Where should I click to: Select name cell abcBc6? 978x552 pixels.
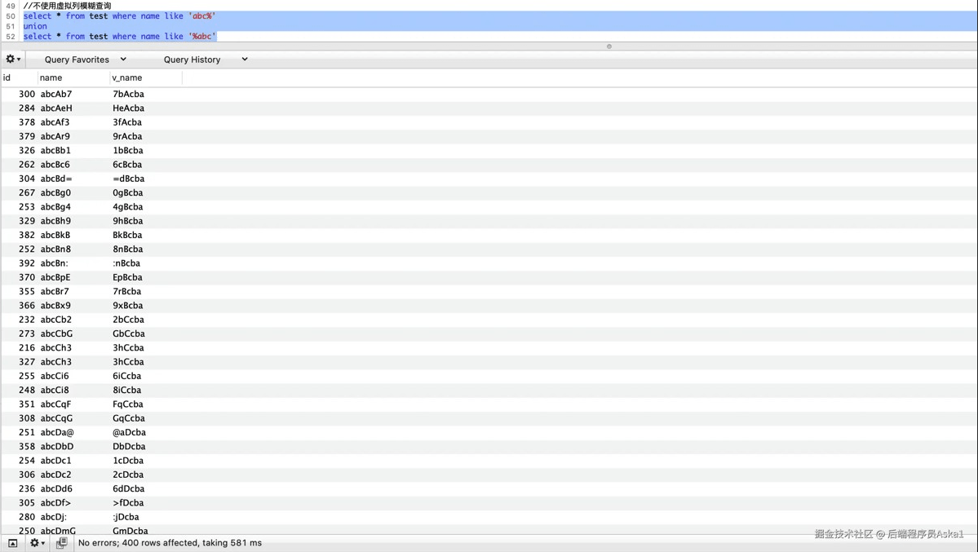click(x=55, y=165)
